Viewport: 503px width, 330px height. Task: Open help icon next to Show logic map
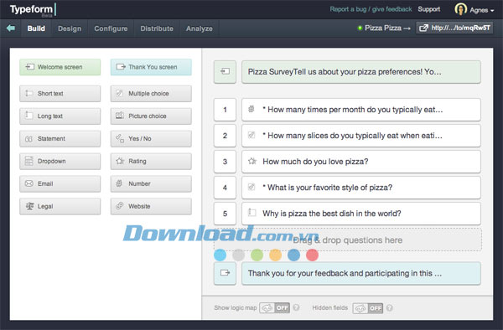(296, 307)
